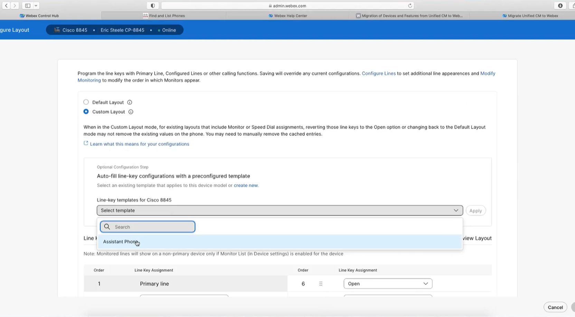Toggle the Safari sidebar icon

tap(28, 6)
